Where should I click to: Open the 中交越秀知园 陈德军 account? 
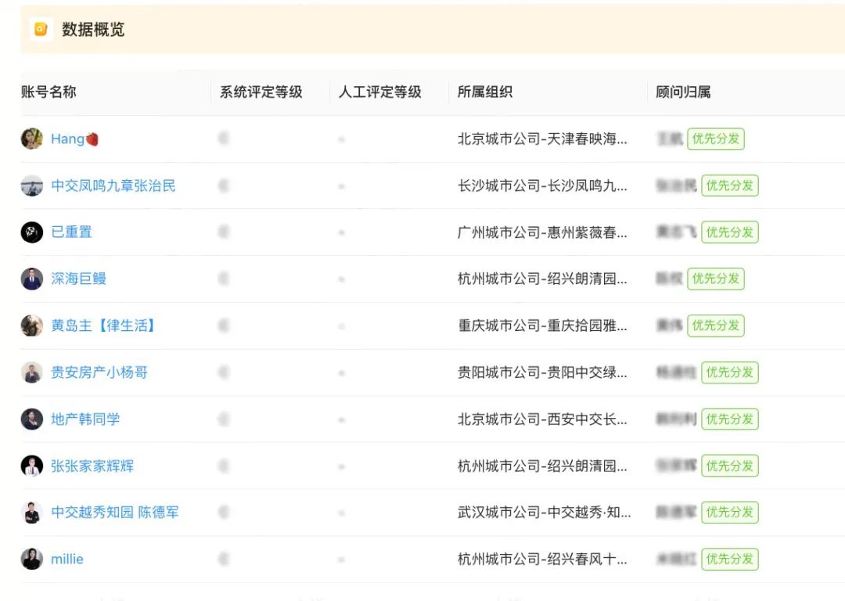point(115,513)
